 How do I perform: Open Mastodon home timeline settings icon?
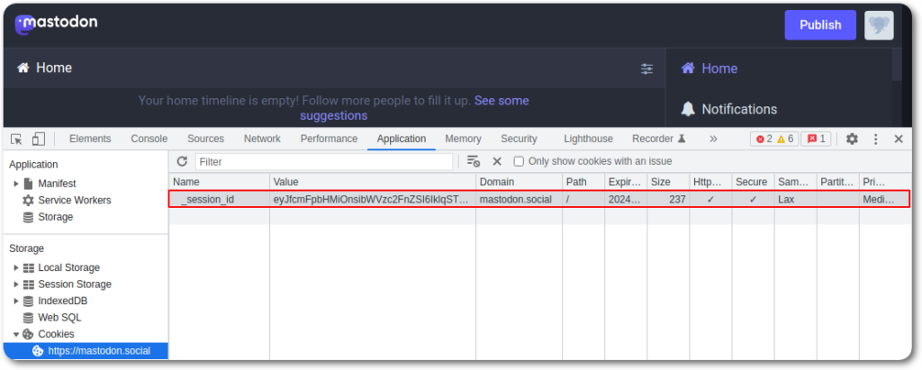point(646,68)
